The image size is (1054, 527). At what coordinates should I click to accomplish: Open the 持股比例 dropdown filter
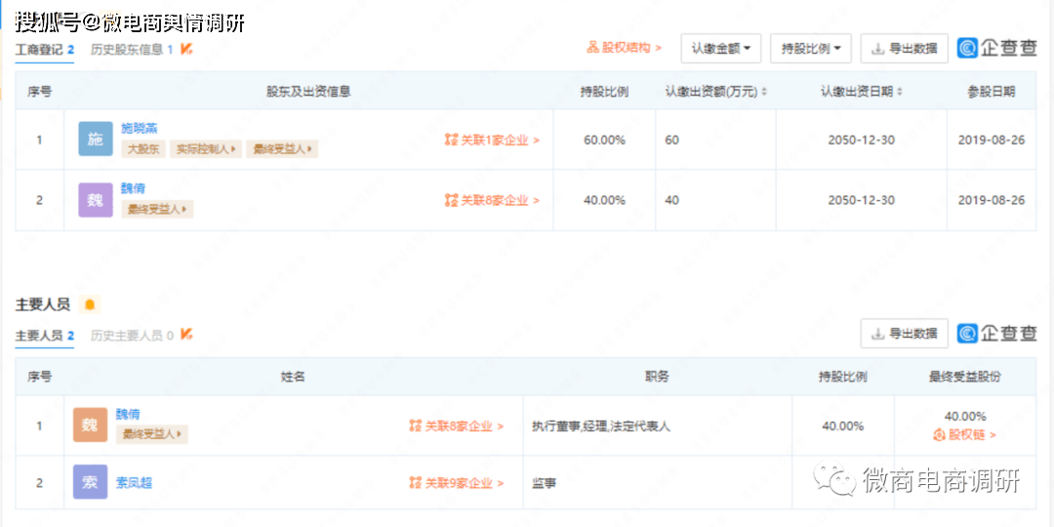coord(810,48)
